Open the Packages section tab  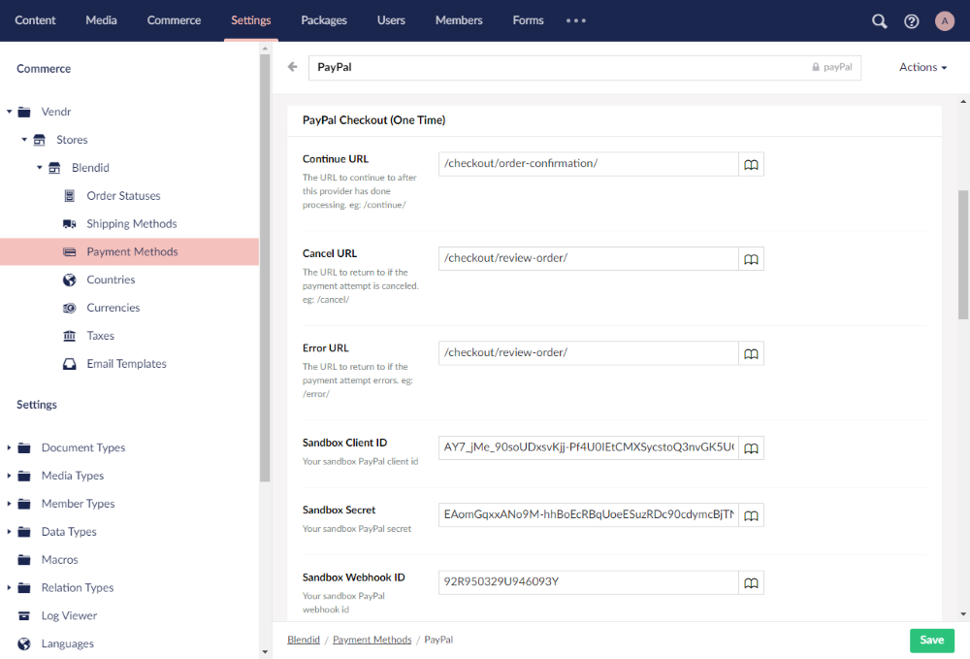click(x=324, y=20)
